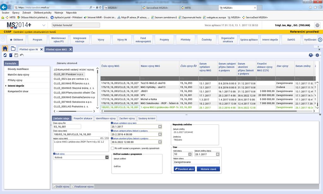The height and width of the screenshot is (194, 323).
Task: Open the Oblíbené module button
Action: [x=16, y=40]
